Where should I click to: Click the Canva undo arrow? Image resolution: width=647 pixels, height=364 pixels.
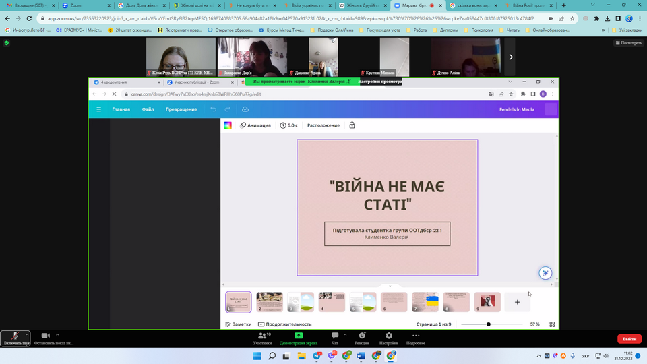pos(214,109)
